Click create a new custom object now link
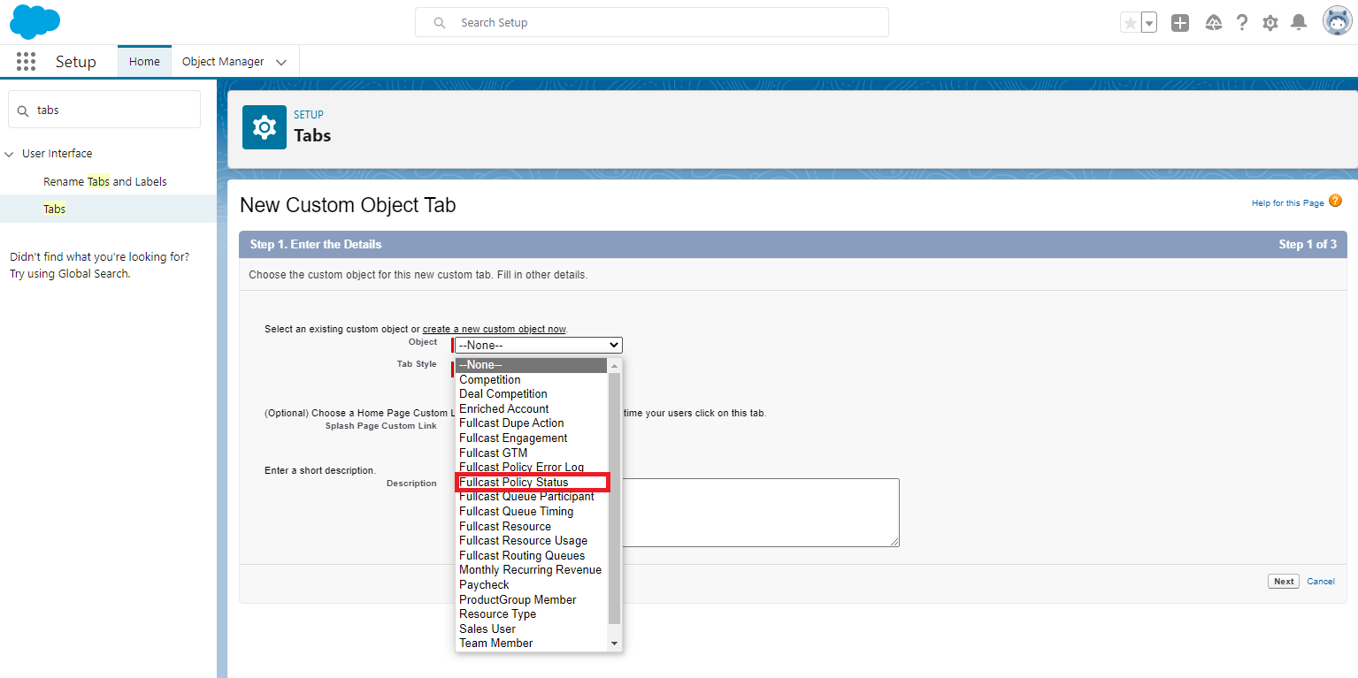 tap(495, 329)
